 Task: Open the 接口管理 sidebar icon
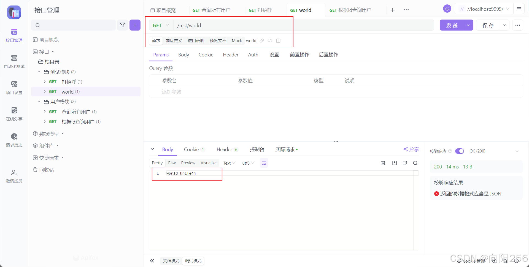click(x=14, y=36)
